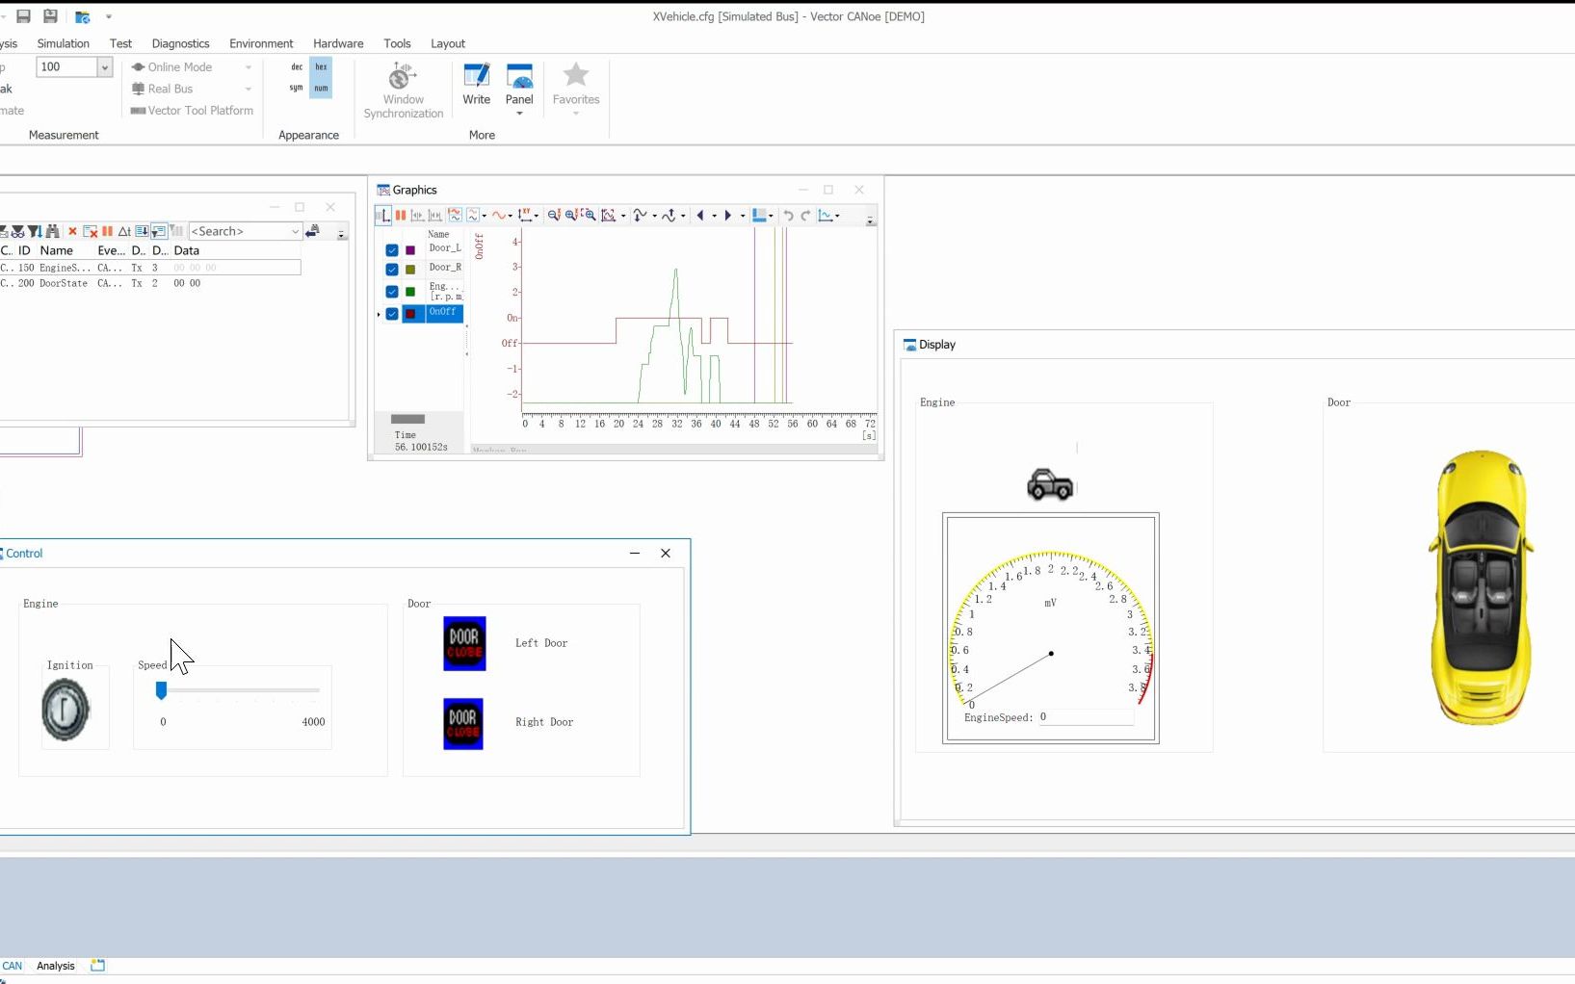Uncheck the Door_R signal checkbox

pyautogui.click(x=392, y=270)
